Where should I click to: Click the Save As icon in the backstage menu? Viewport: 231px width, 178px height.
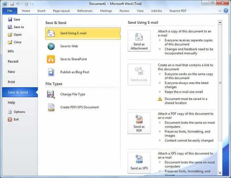click(x=10, y=27)
